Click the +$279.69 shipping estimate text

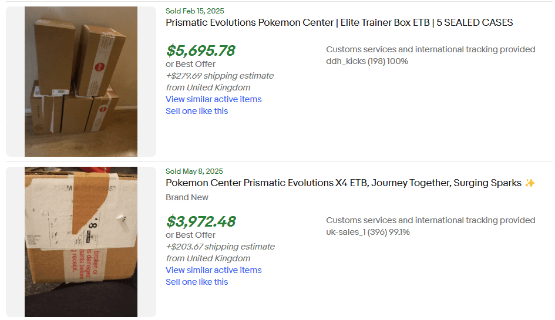click(x=220, y=76)
